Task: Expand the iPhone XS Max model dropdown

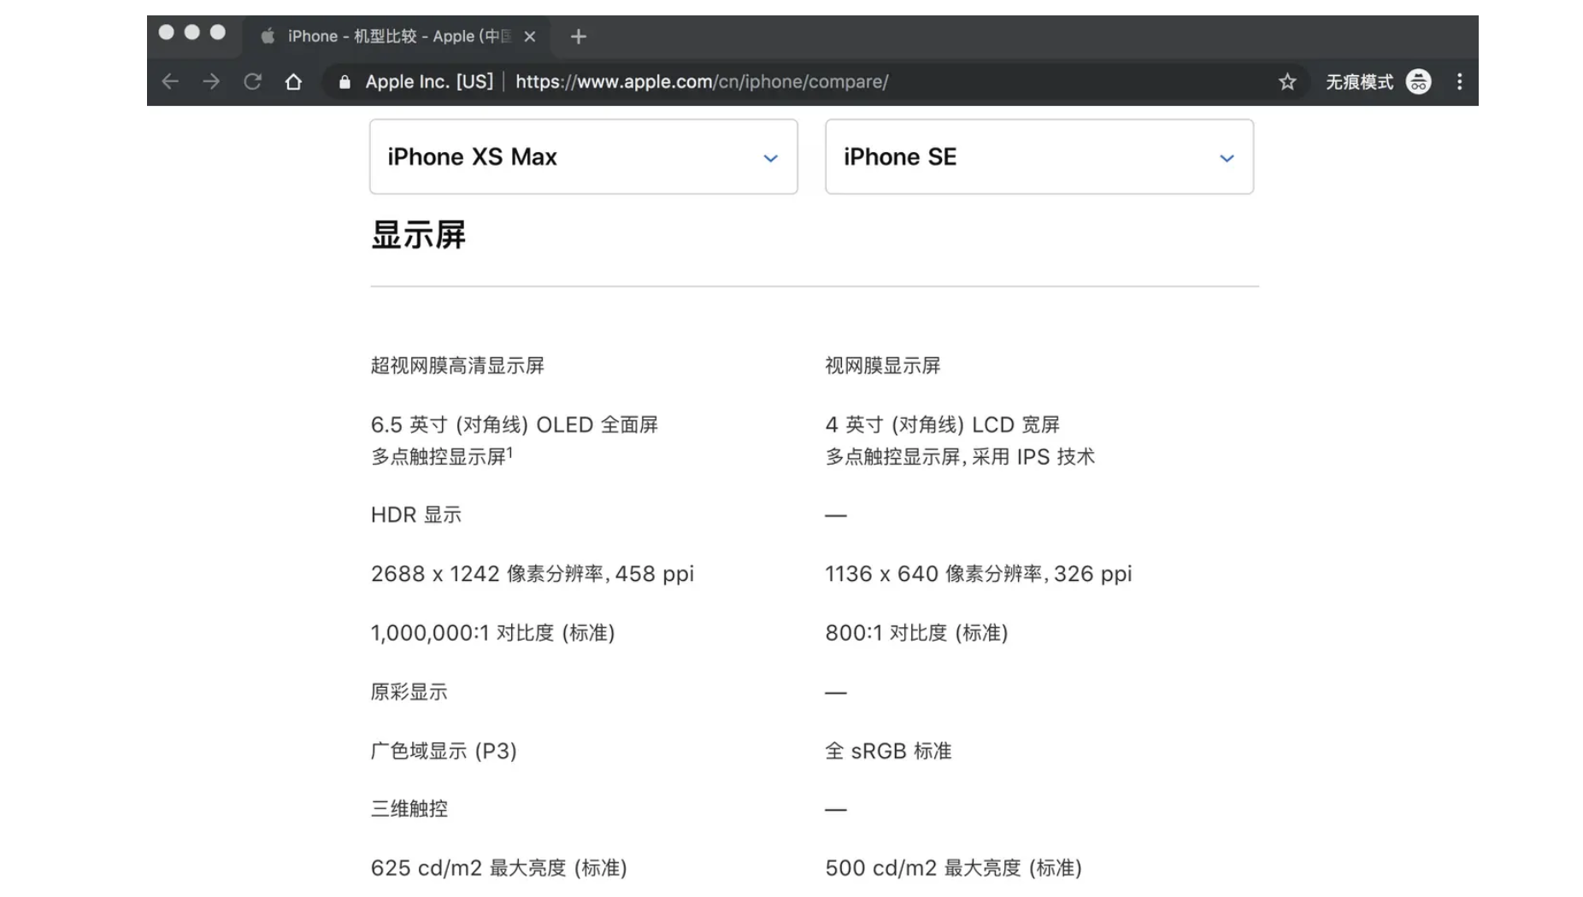Action: pyautogui.click(x=583, y=157)
